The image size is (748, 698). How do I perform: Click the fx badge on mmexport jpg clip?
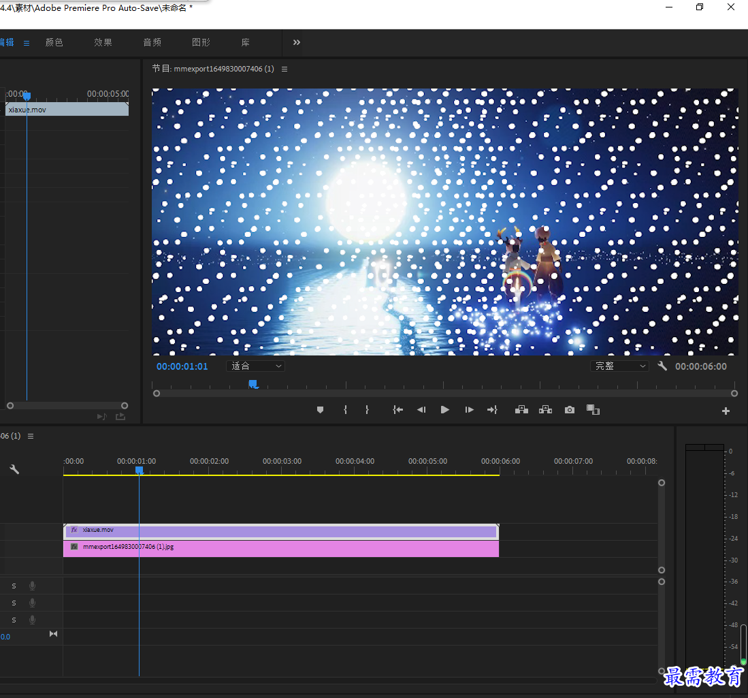[74, 547]
